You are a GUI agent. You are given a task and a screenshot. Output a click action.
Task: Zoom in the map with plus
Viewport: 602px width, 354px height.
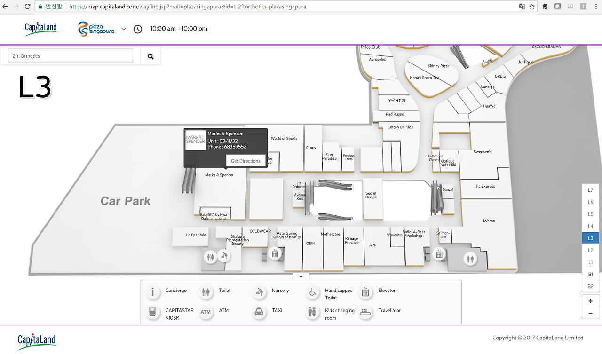[591, 301]
